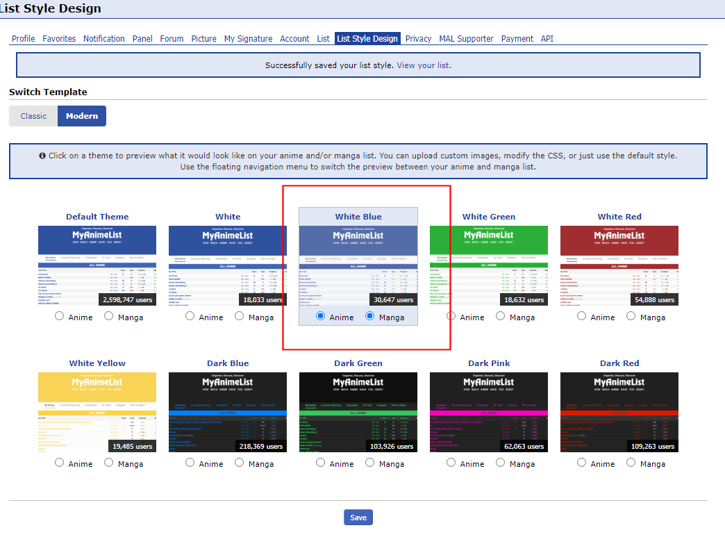Open the 'View your list' link
This screenshot has height=546, width=725.
click(x=424, y=65)
